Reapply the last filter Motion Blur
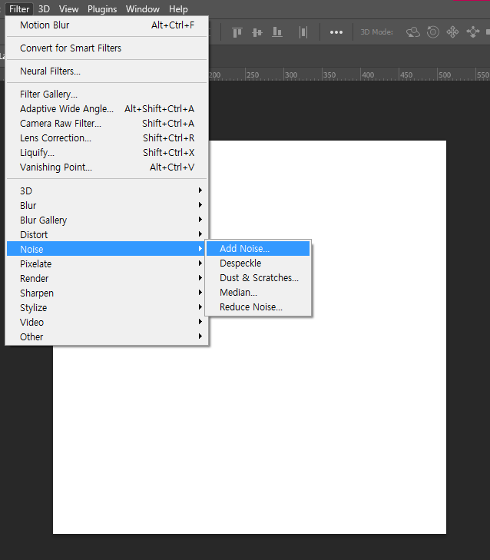The height and width of the screenshot is (560, 490). [107, 25]
